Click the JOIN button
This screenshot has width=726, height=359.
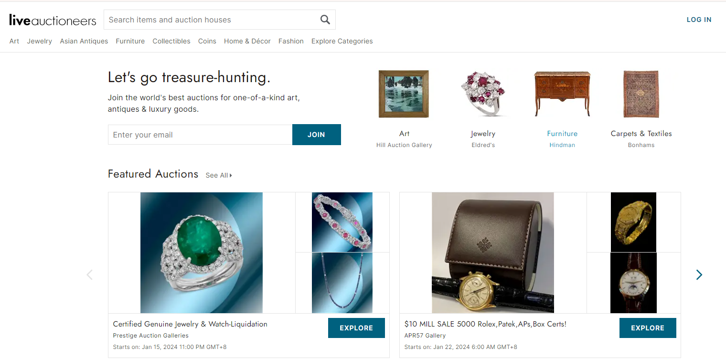tap(316, 135)
